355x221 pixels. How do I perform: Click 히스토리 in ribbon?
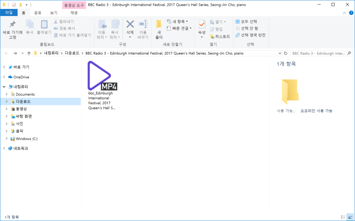(220, 36)
